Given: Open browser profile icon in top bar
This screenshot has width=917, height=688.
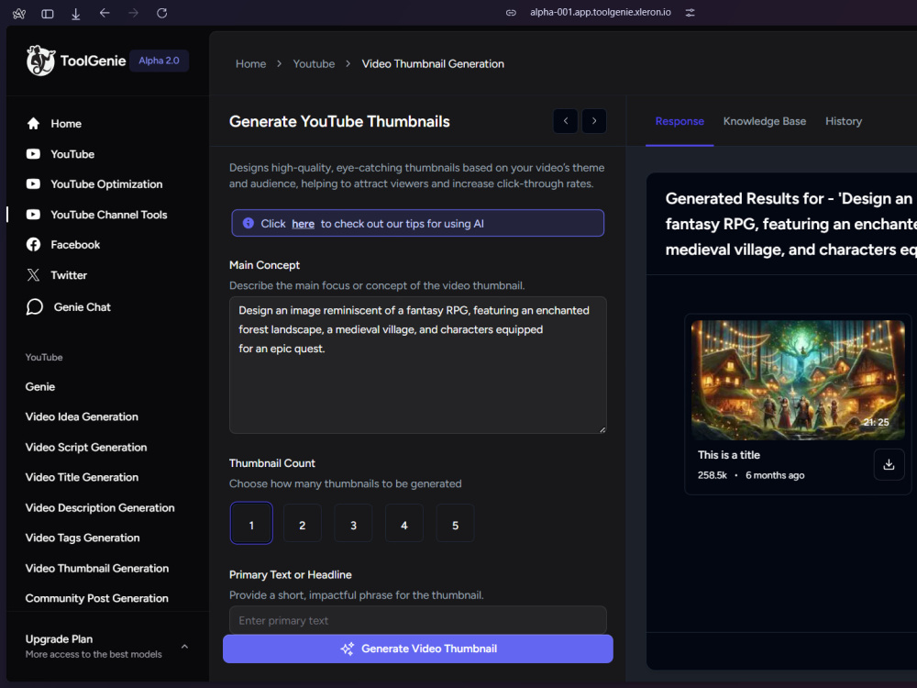Looking at the screenshot, I should pyautogui.click(x=18, y=13).
